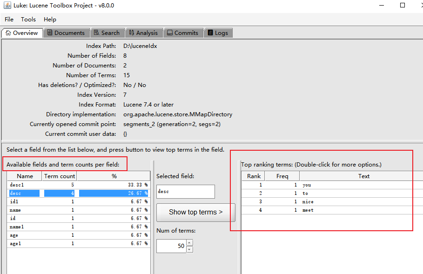Click the Analysis tab icon

(131, 33)
